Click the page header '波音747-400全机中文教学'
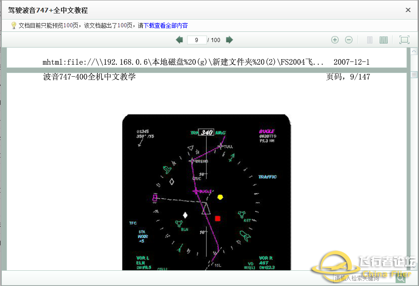 pos(89,77)
